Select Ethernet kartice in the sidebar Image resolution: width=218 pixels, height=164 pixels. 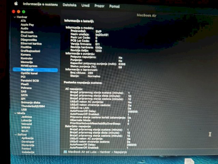[31, 44]
